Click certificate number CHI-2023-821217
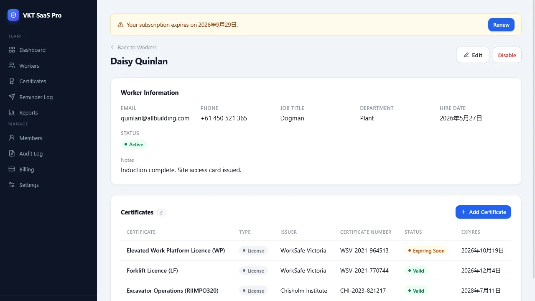 [x=363, y=291]
